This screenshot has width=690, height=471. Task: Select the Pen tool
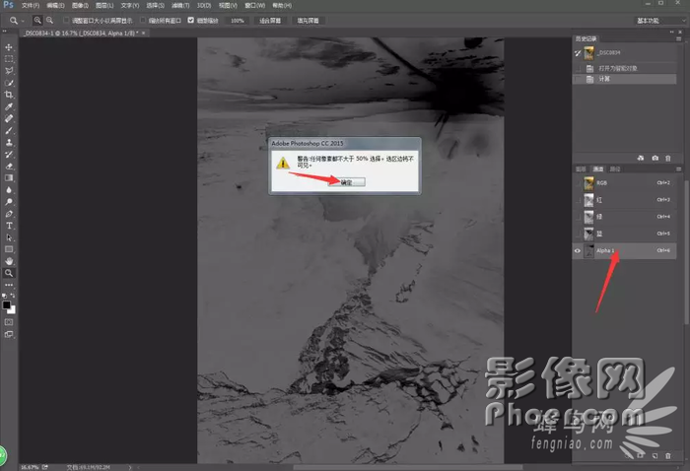click(x=8, y=213)
